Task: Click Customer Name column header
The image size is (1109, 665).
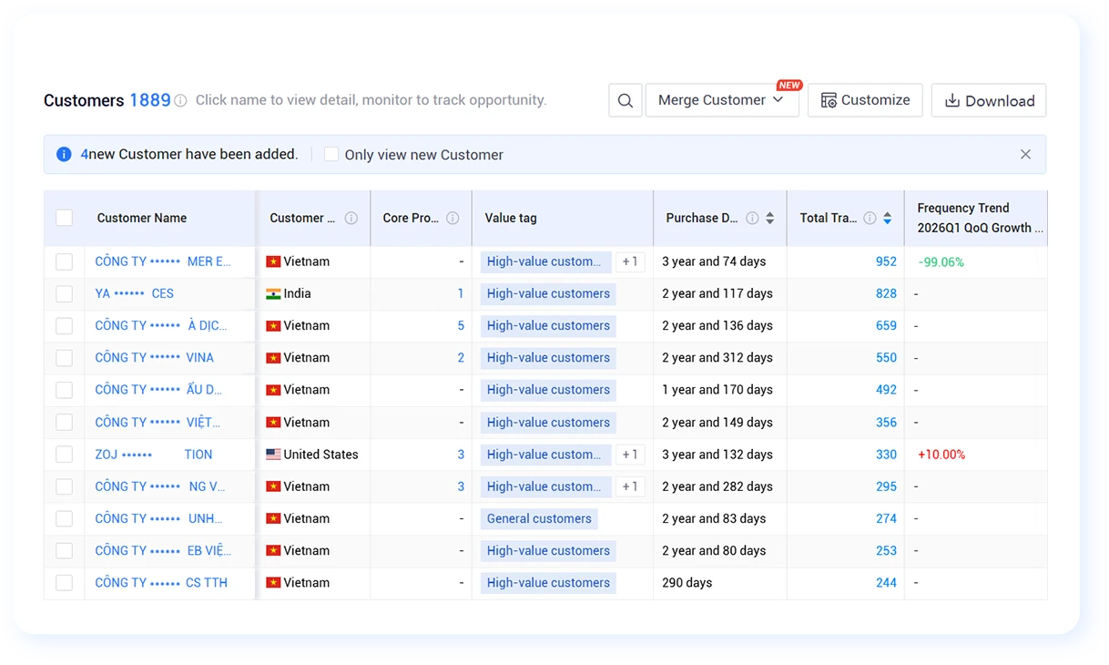Action: (142, 219)
